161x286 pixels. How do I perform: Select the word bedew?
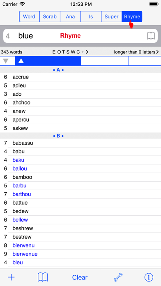[21, 211]
